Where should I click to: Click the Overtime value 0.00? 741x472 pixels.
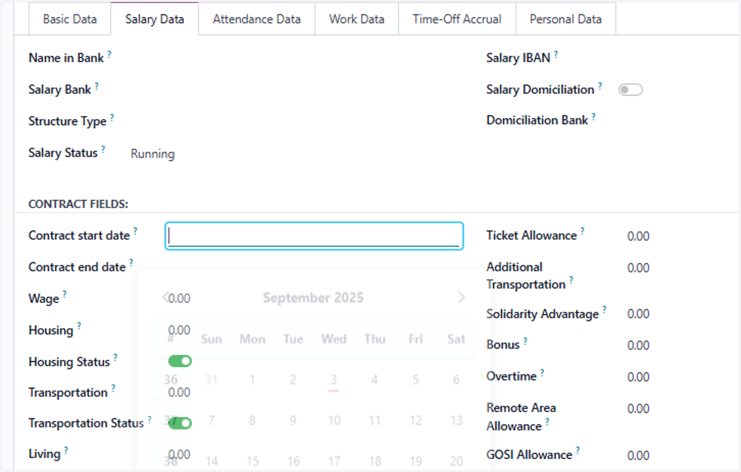(638, 377)
